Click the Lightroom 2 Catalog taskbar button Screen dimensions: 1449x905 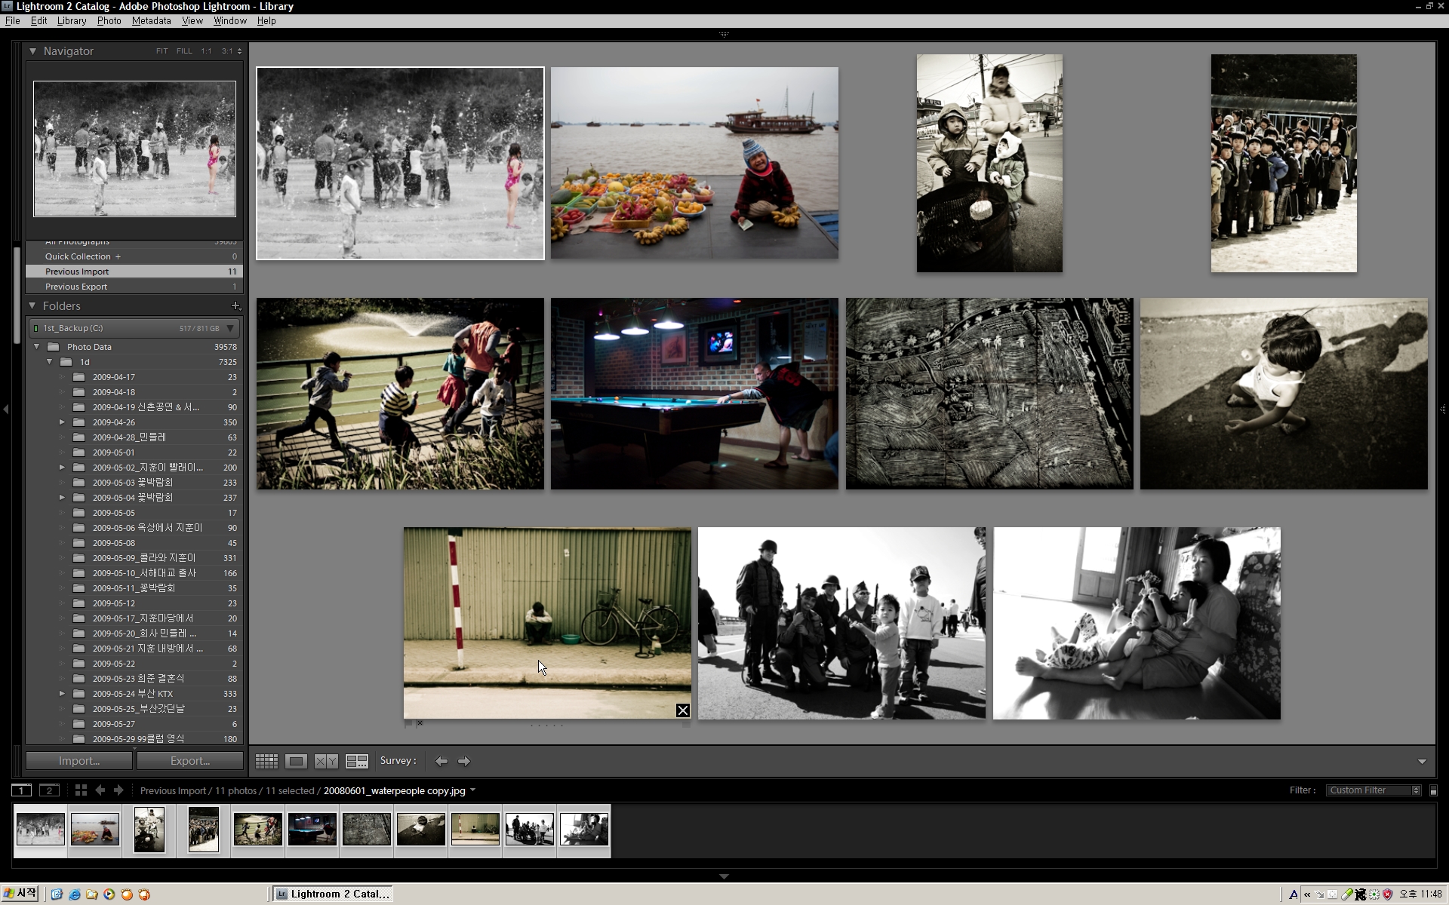point(331,894)
